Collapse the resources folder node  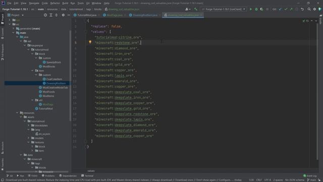point(17,113)
